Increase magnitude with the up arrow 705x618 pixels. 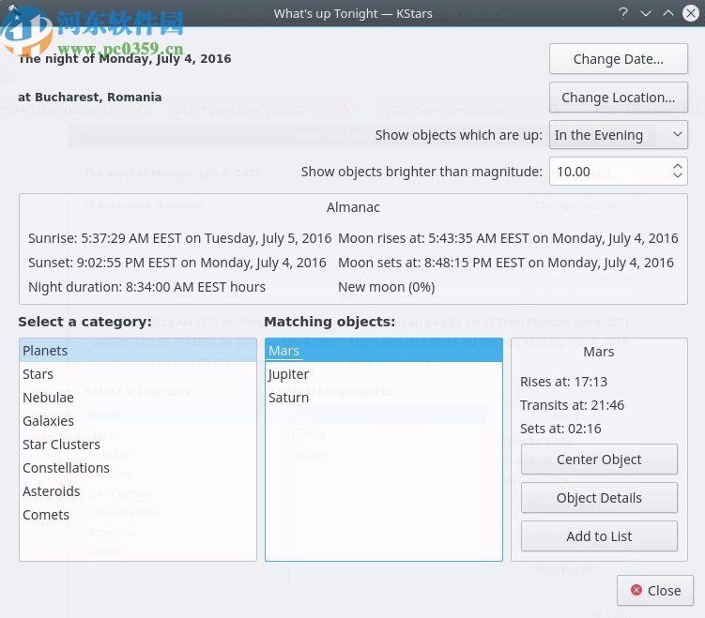(679, 166)
